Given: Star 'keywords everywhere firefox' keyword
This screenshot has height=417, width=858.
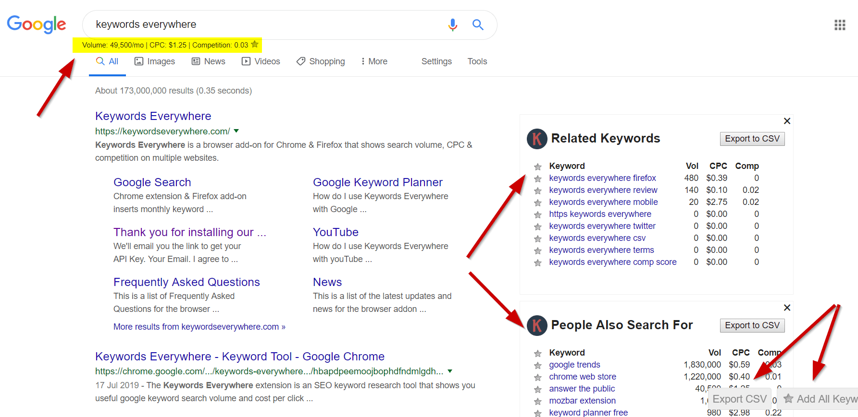Looking at the screenshot, I should [x=538, y=179].
